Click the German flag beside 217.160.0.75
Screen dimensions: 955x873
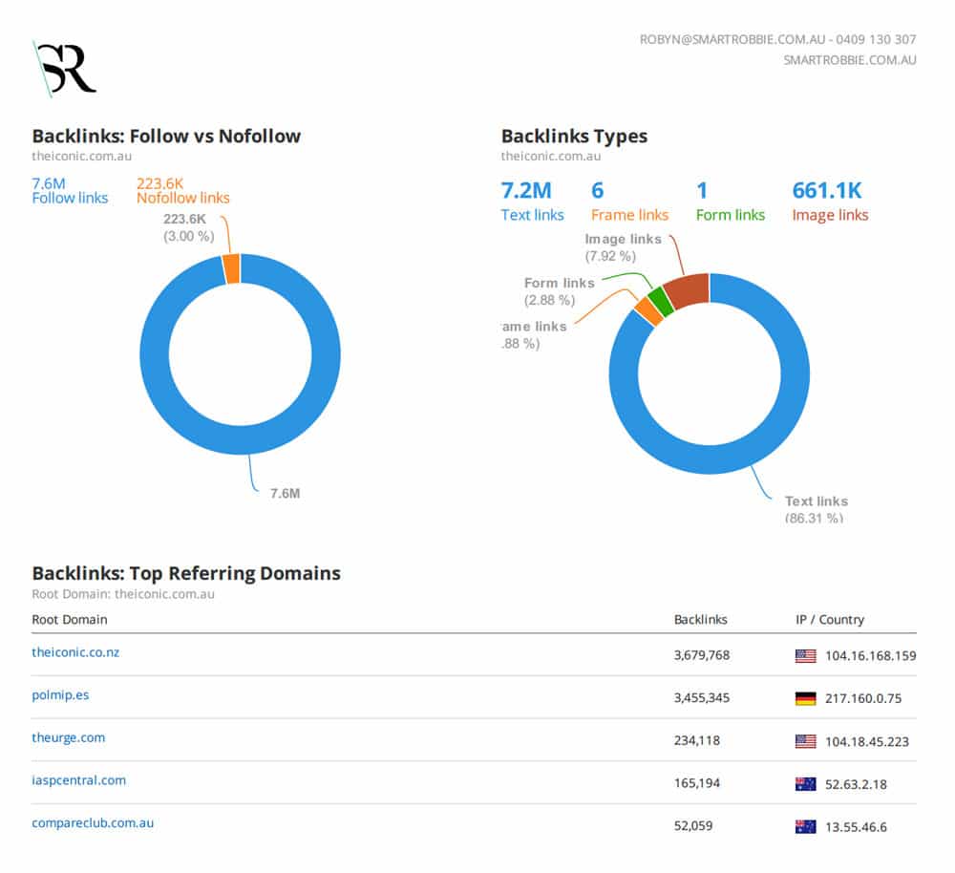coord(805,699)
